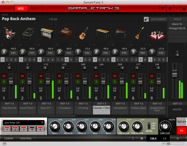Switch to the PLAY tab
The image size is (187, 146).
(x=7, y=8)
